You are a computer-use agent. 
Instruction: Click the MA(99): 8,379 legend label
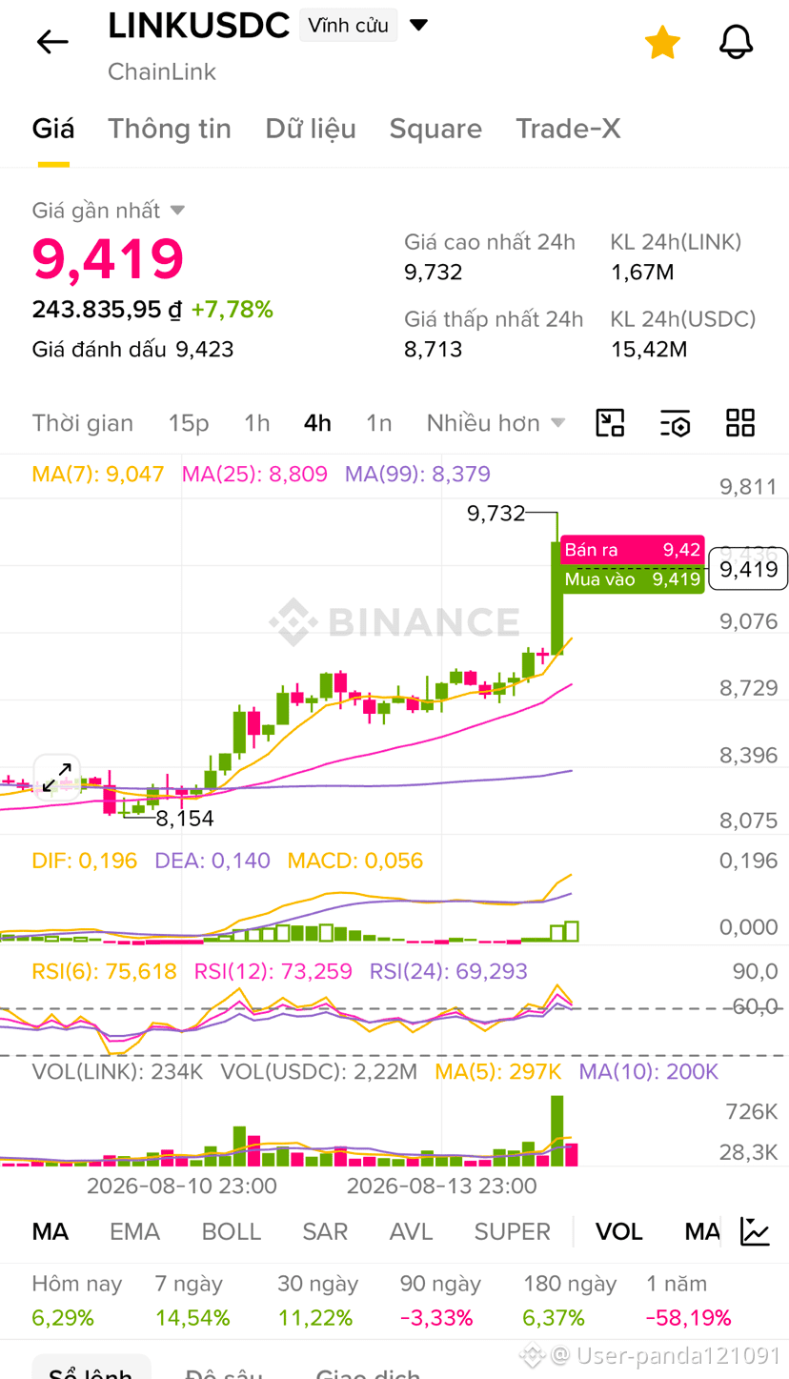pyautogui.click(x=417, y=474)
